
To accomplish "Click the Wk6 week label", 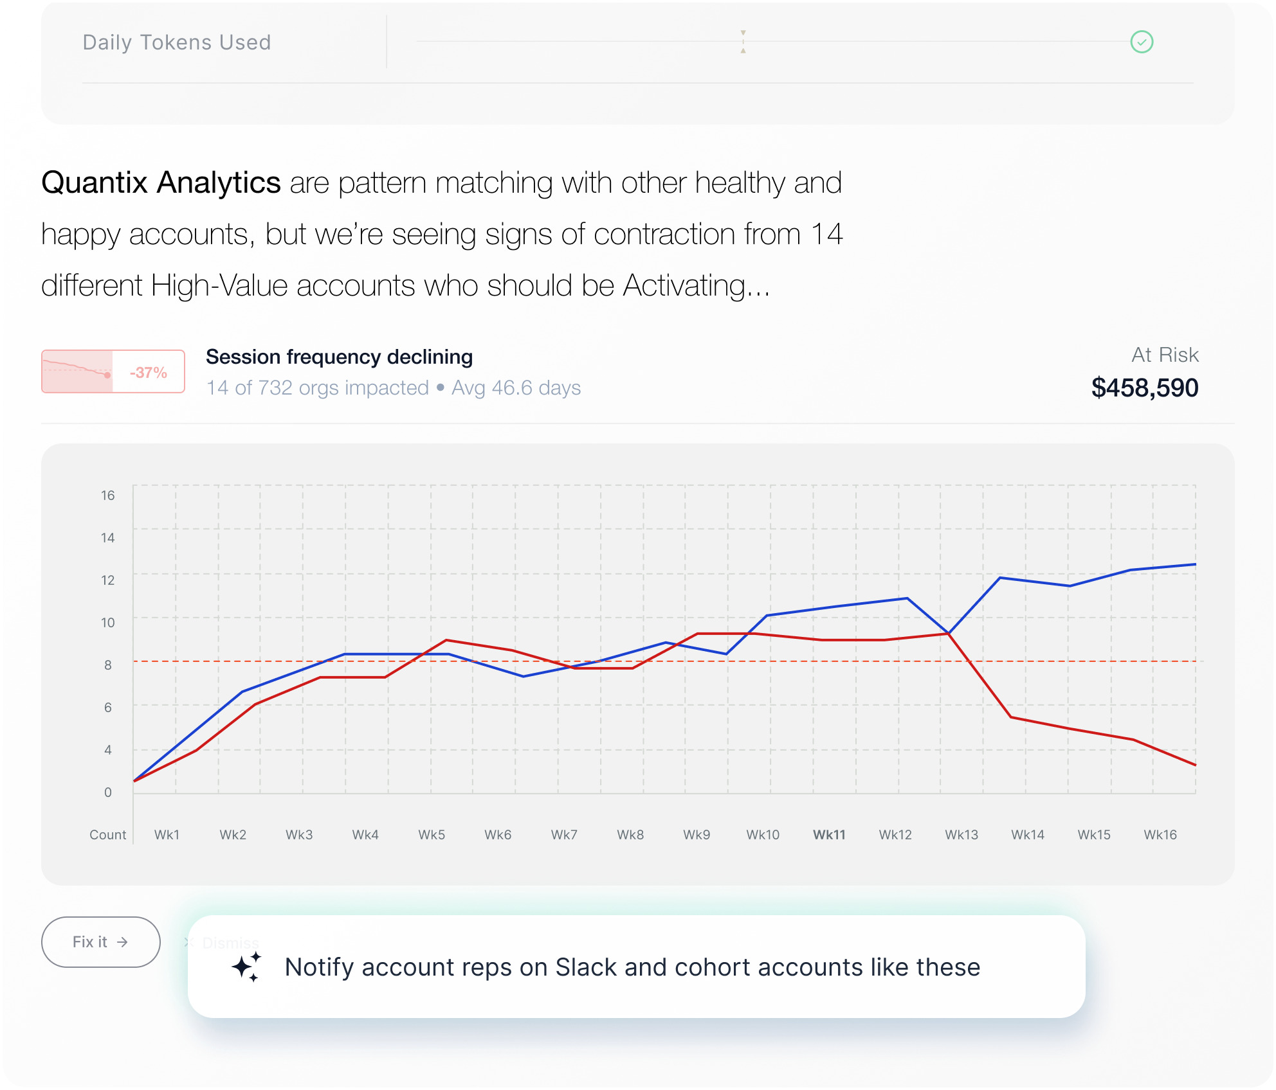I will (498, 835).
